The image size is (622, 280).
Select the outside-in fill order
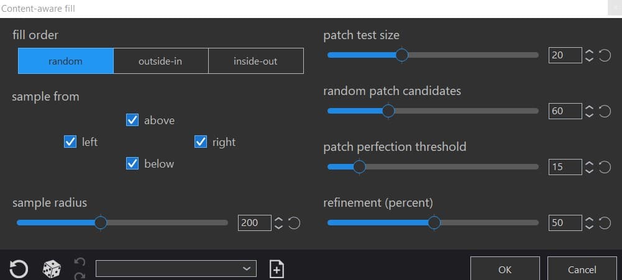tap(161, 61)
